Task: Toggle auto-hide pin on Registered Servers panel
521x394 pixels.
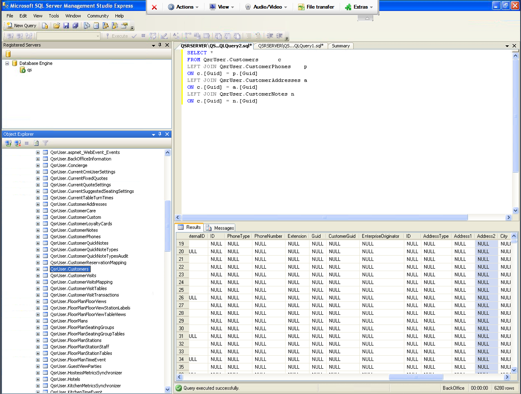Action: (160, 45)
